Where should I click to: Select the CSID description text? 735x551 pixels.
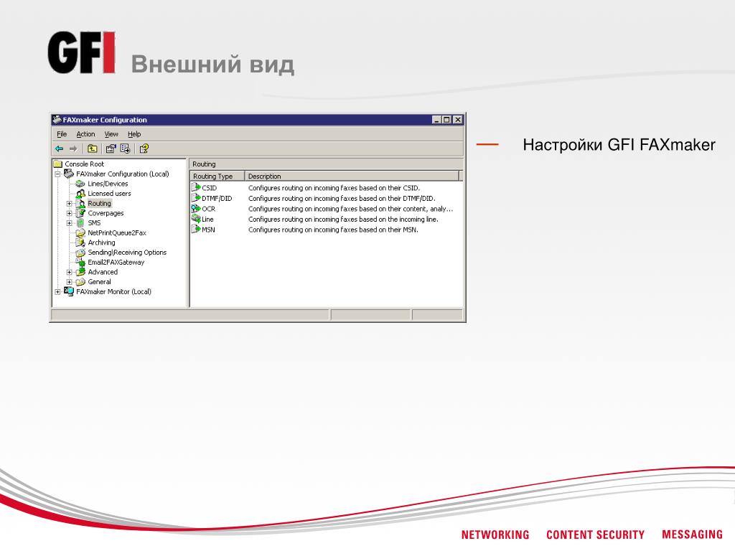[334, 188]
